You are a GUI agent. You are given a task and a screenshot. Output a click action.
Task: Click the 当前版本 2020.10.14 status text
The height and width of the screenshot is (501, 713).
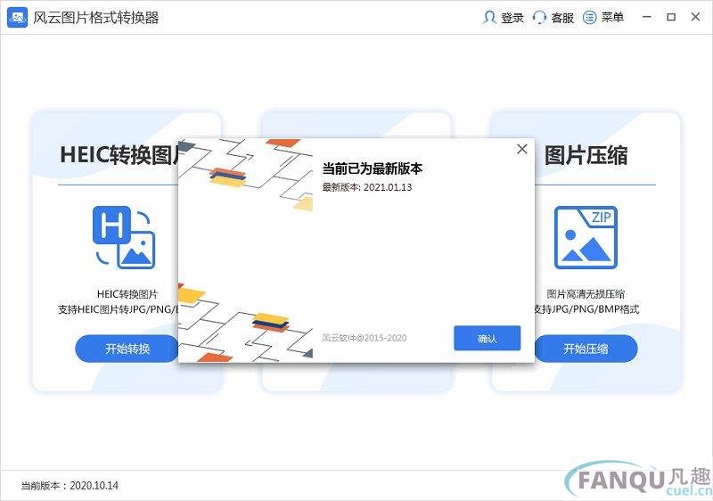click(70, 486)
